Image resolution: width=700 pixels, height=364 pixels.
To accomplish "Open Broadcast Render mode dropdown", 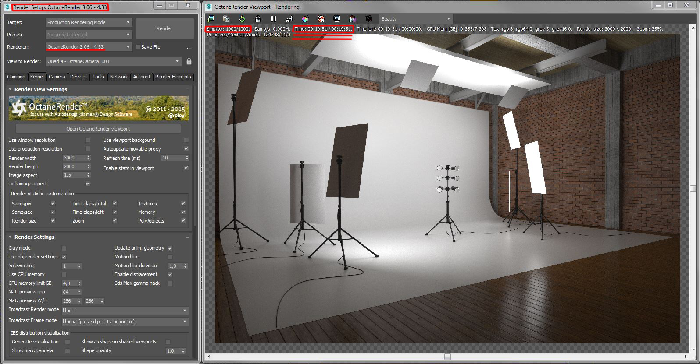I will click(x=125, y=311).
